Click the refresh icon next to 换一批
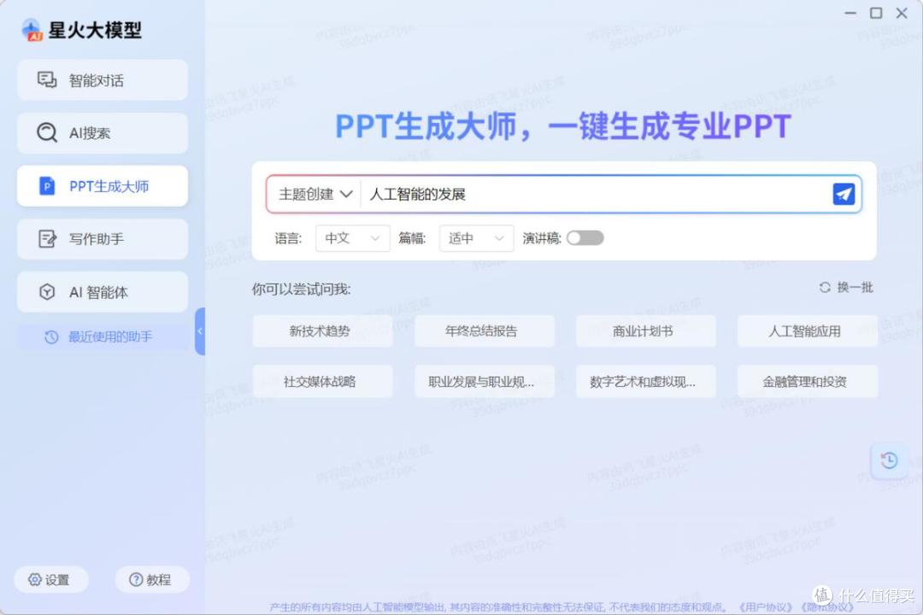Screen dimensions: 923x615 825,287
